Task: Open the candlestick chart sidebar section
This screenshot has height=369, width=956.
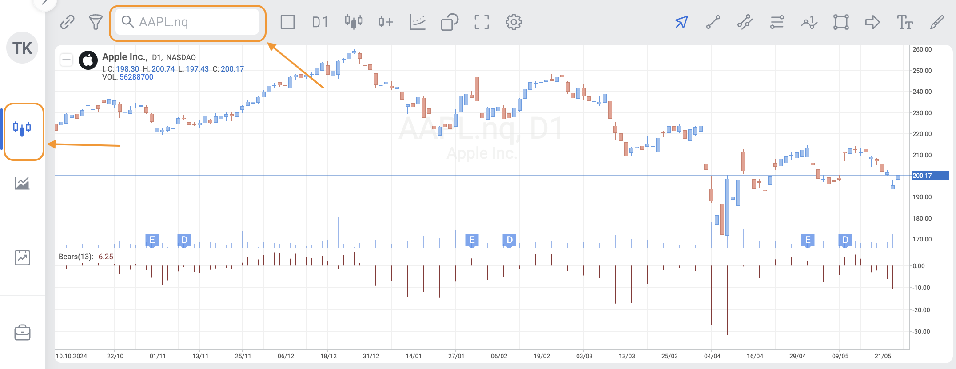Action: (x=22, y=129)
